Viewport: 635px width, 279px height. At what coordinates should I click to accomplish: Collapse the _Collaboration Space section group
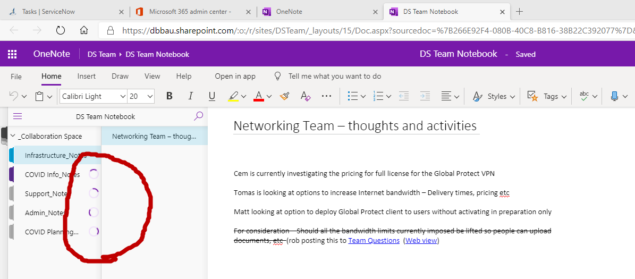[13, 136]
